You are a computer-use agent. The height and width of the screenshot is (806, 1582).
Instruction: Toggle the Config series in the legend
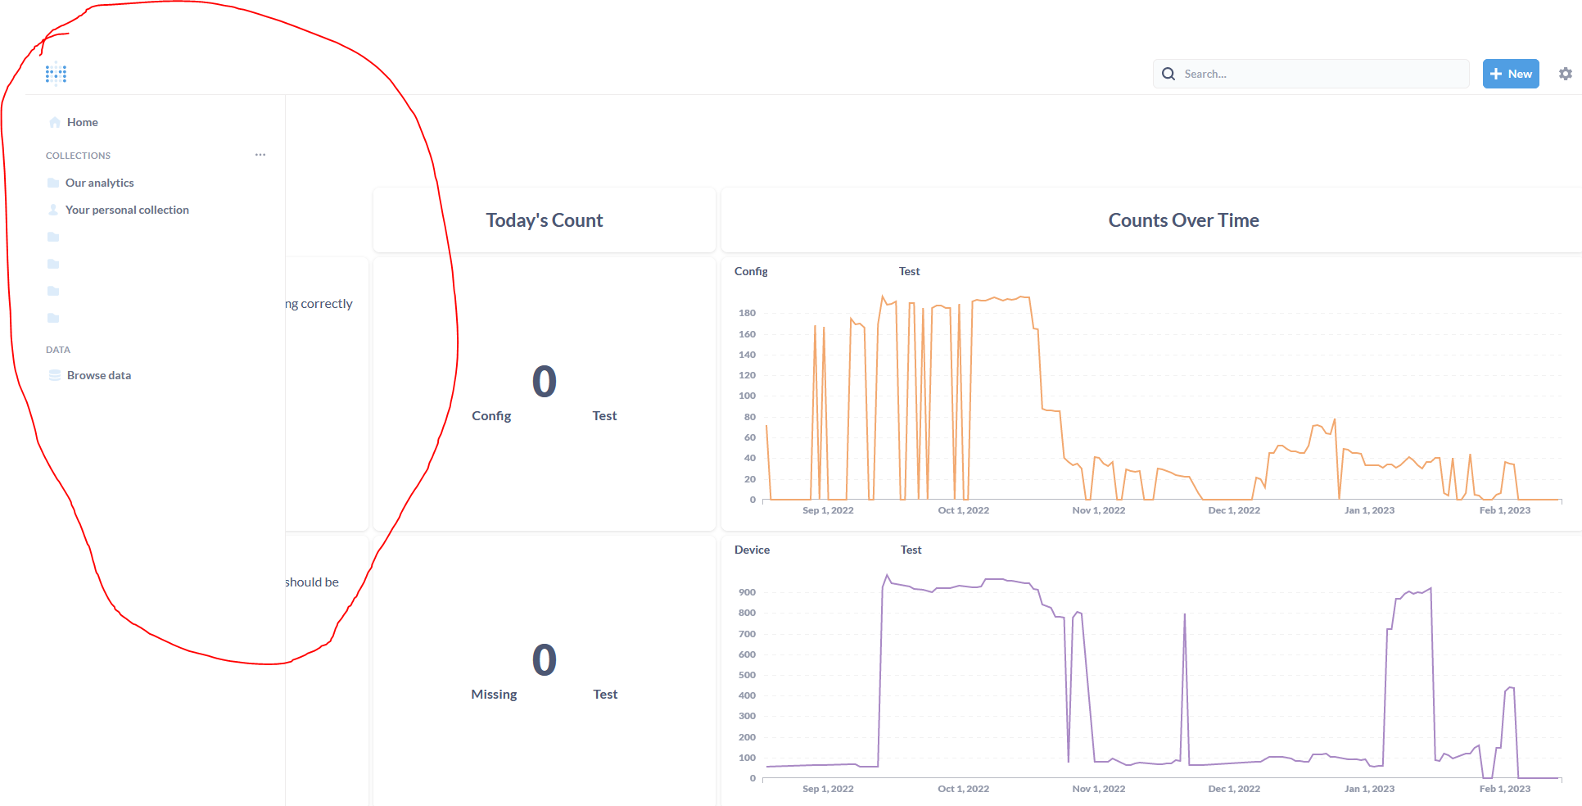pos(751,271)
